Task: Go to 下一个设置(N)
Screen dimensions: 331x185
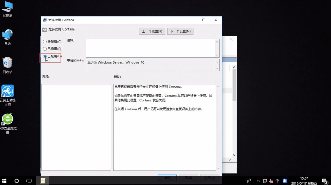Action: [x=180, y=31]
